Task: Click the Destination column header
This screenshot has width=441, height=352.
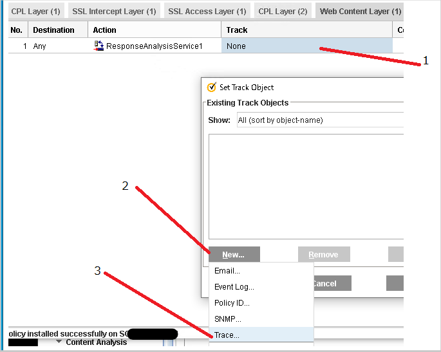Action: (x=58, y=30)
